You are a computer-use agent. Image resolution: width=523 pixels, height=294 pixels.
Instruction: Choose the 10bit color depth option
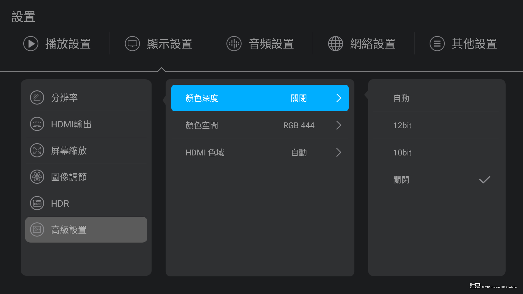point(437,152)
